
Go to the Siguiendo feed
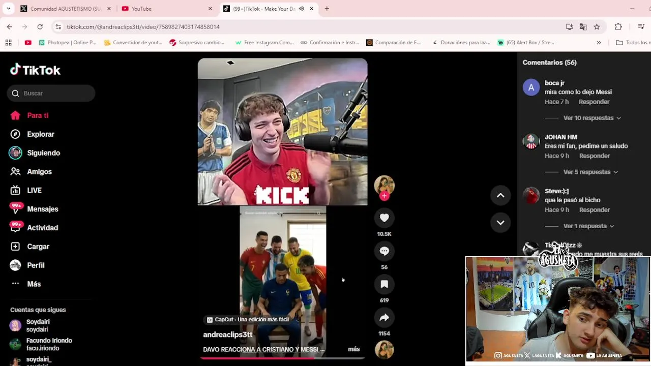point(35,153)
